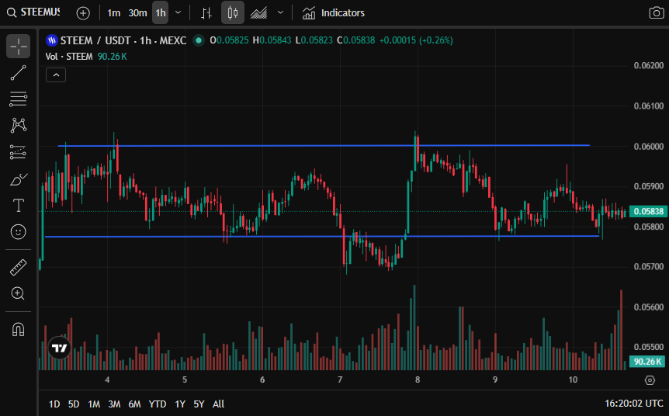Select the Measure ruler tool
669x416 pixels.
[x=19, y=268]
